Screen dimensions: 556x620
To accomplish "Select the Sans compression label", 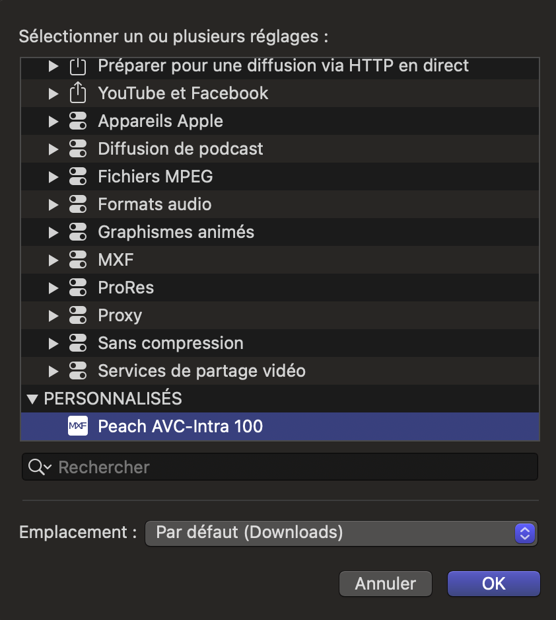I will coord(170,343).
